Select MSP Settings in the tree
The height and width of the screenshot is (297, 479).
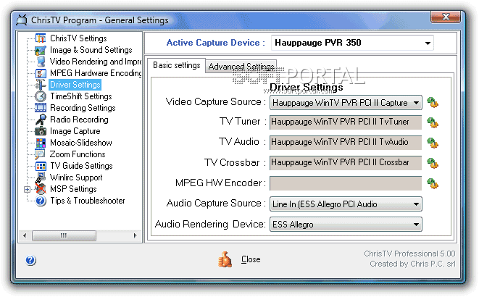pyautogui.click(x=73, y=189)
